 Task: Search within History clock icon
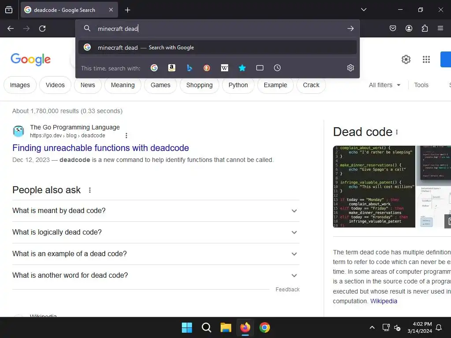[x=277, y=68]
